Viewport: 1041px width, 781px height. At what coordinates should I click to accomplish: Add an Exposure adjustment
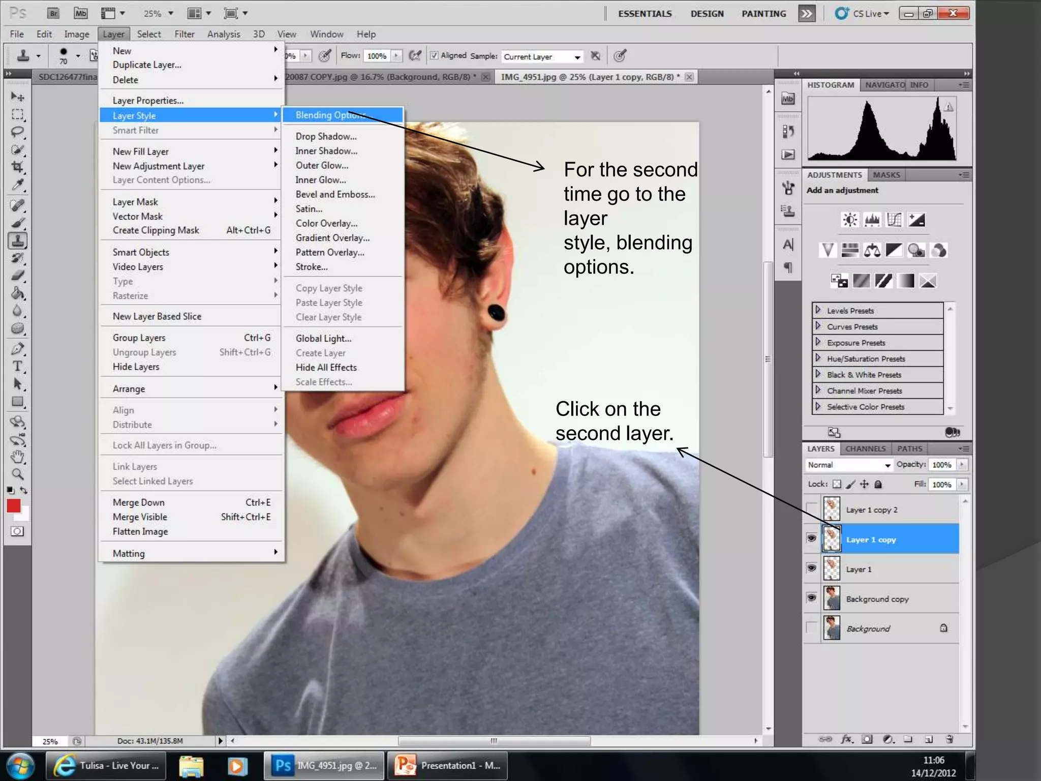(x=917, y=220)
